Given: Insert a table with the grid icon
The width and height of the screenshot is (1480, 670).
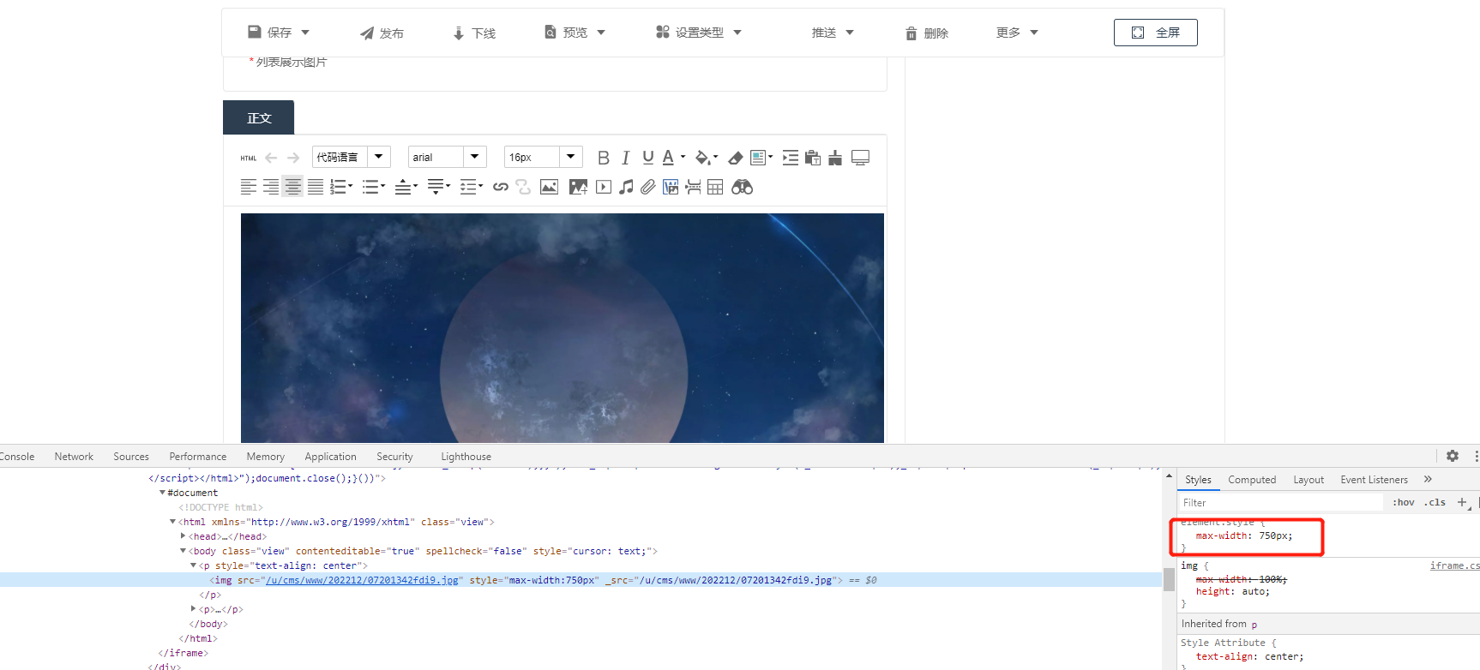Looking at the screenshot, I should 715,187.
